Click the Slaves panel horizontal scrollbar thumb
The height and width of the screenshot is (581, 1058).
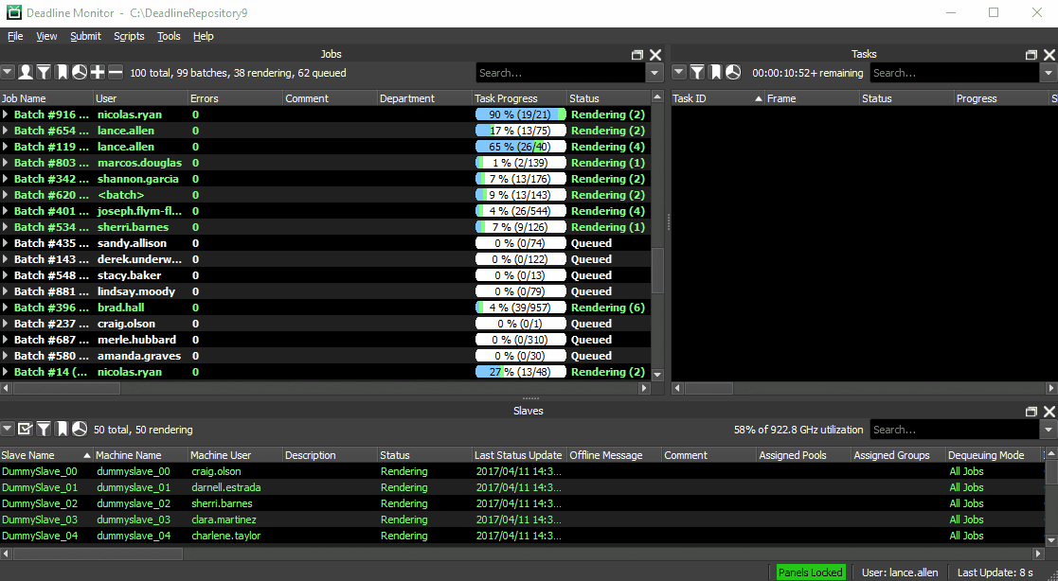click(98, 554)
